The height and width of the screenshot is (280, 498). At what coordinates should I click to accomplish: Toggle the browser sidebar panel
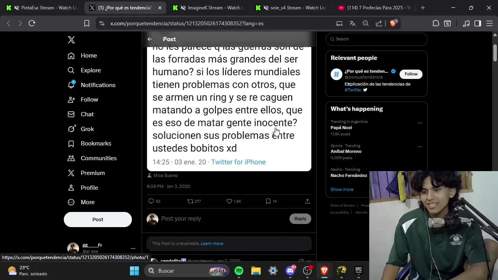(478, 23)
